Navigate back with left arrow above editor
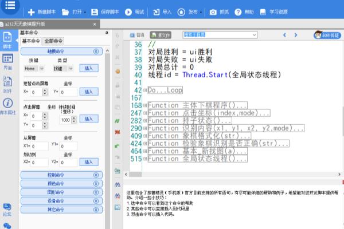Viewport: 344px width, 229px height. point(284,35)
